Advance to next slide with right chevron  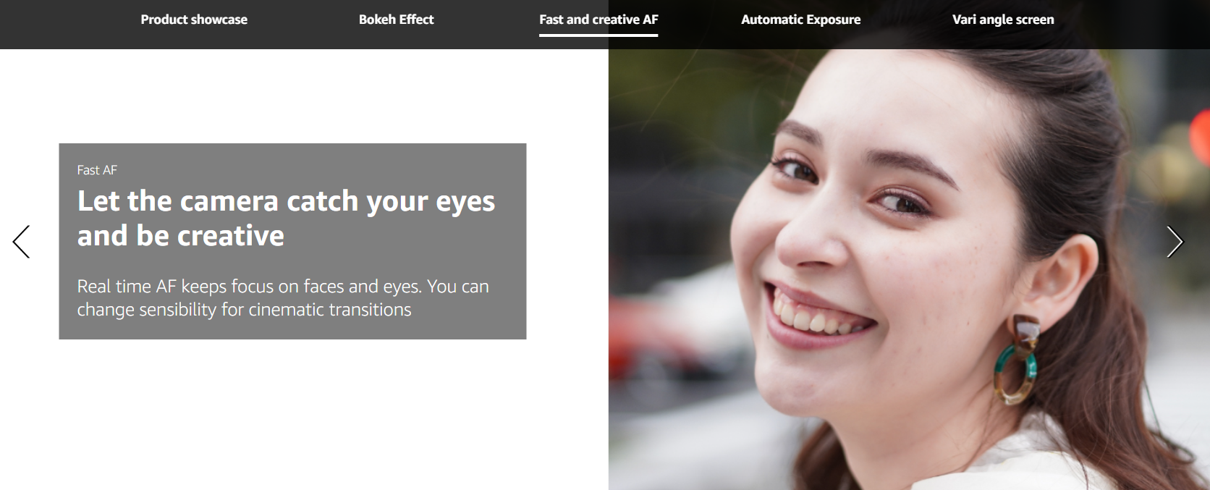(x=1174, y=242)
